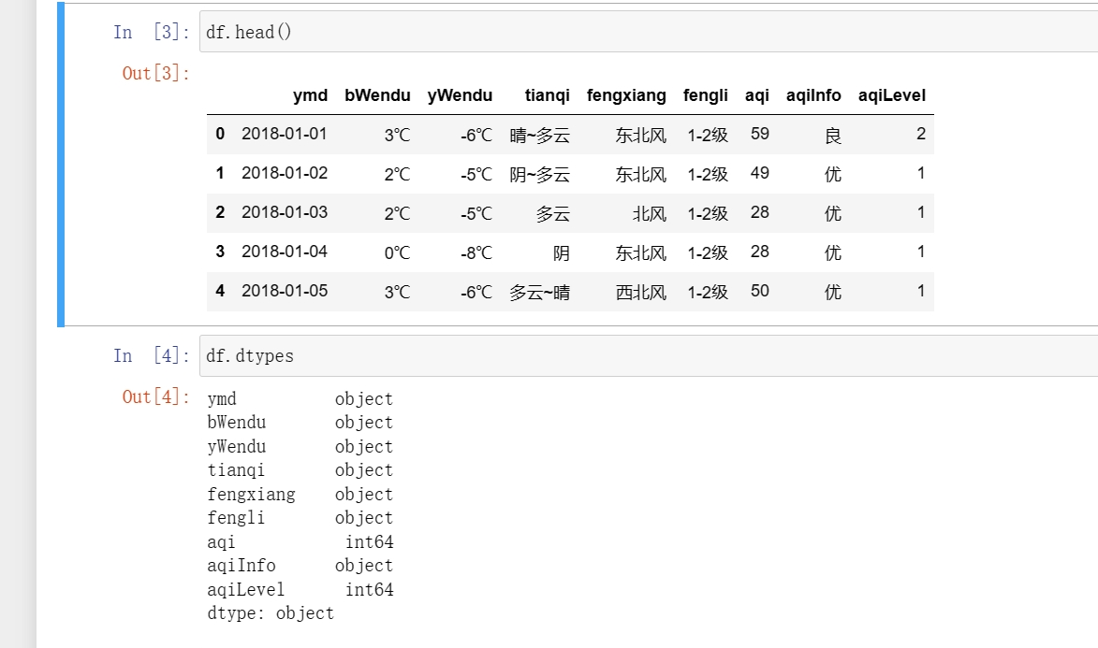1098x648 pixels.
Task: Click the -8℃ yWendu cell
Action: 476,252
